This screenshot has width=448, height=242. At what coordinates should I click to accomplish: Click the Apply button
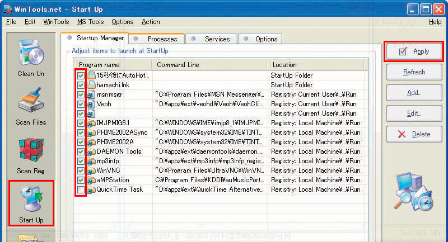pos(414,51)
